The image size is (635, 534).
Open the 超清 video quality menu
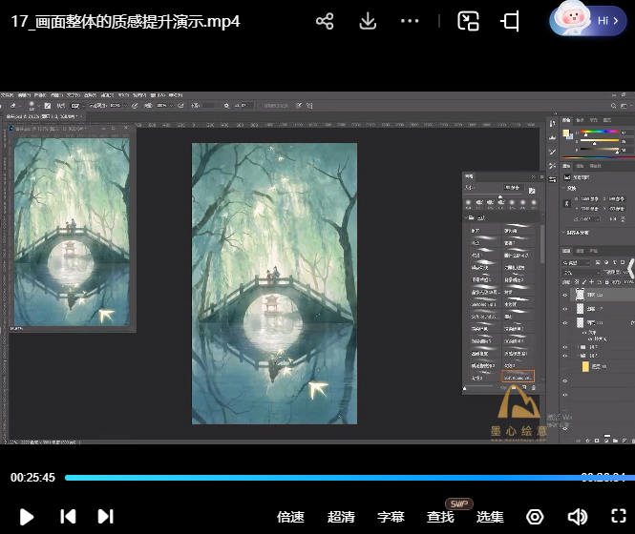tap(341, 517)
